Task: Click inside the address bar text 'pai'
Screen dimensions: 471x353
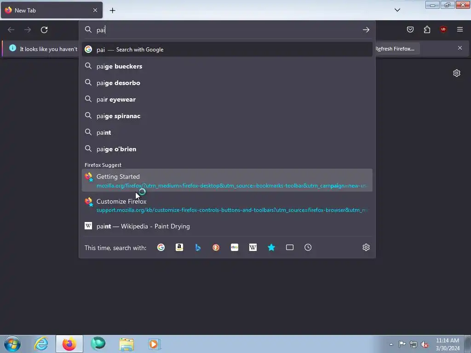Action: [x=101, y=30]
